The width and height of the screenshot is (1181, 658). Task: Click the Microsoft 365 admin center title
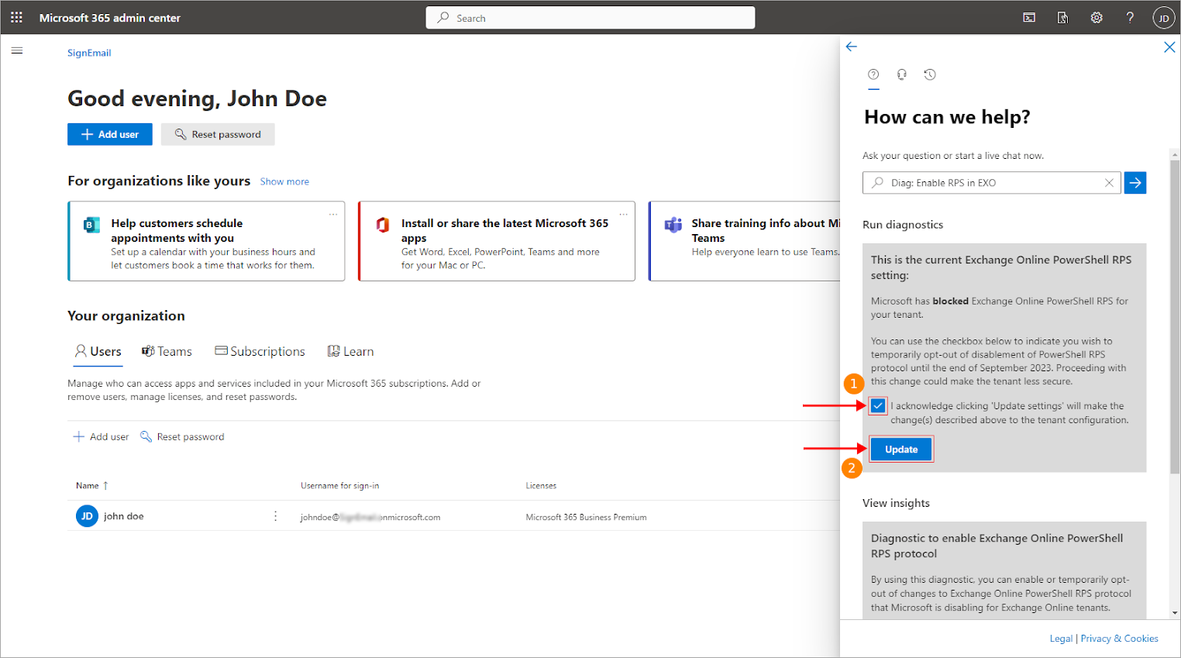coord(110,18)
